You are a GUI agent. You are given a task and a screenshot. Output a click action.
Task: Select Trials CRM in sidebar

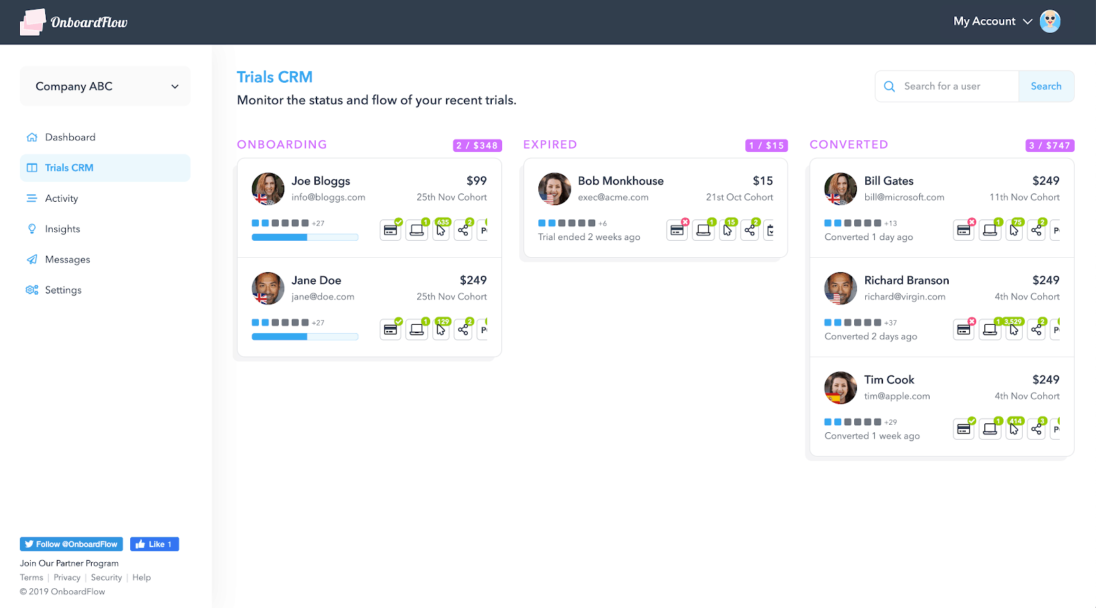pyautogui.click(x=105, y=168)
